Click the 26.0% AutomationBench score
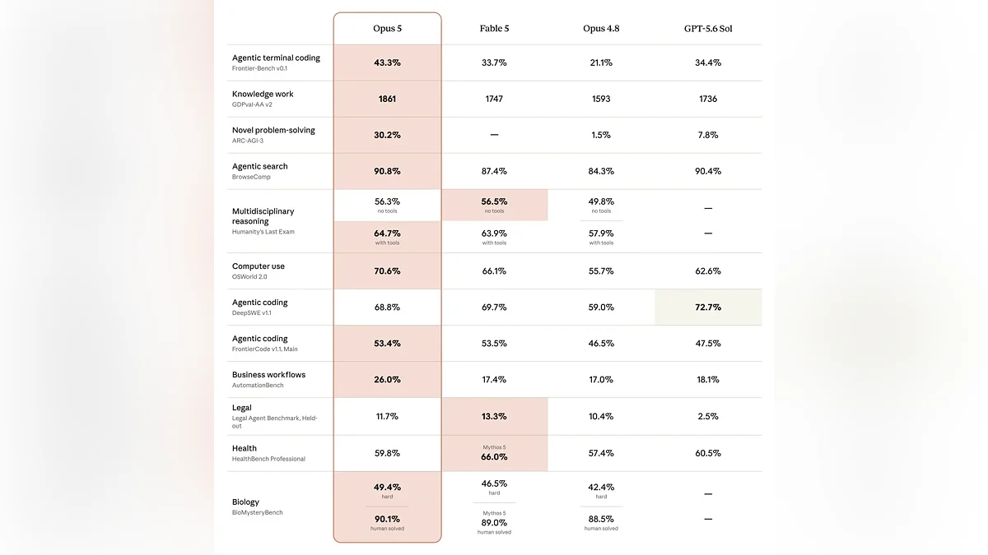The width and height of the screenshot is (988, 555). click(x=387, y=380)
